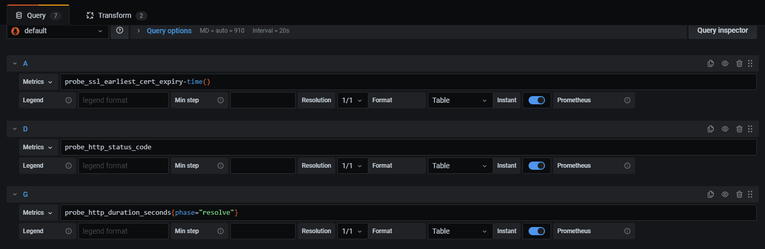
Task: Open the default data source dropdown
Action: (x=58, y=31)
